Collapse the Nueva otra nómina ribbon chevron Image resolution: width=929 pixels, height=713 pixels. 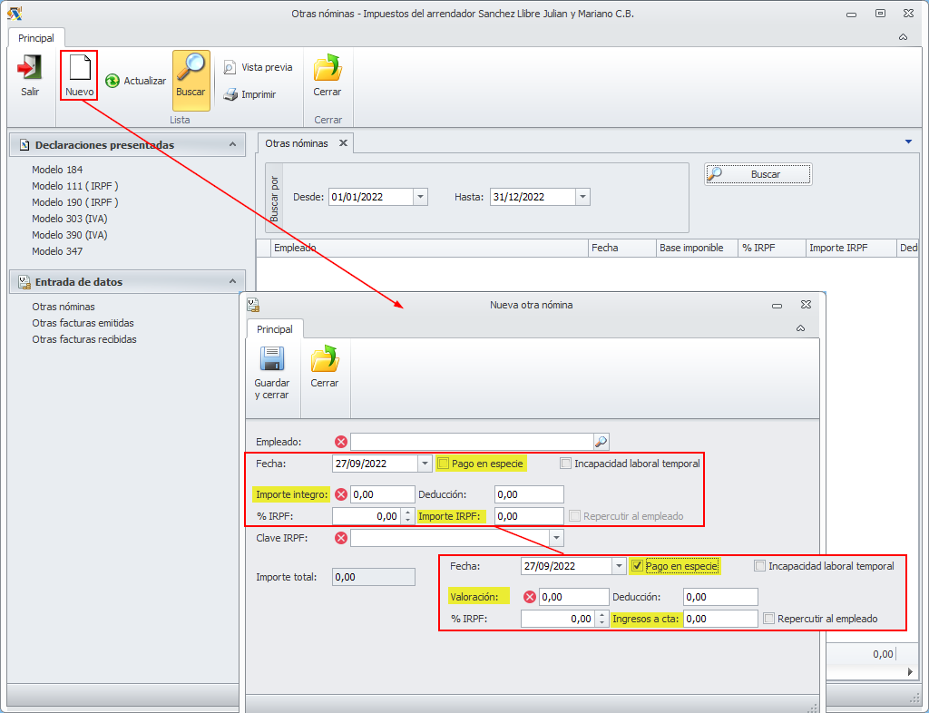[x=800, y=328]
